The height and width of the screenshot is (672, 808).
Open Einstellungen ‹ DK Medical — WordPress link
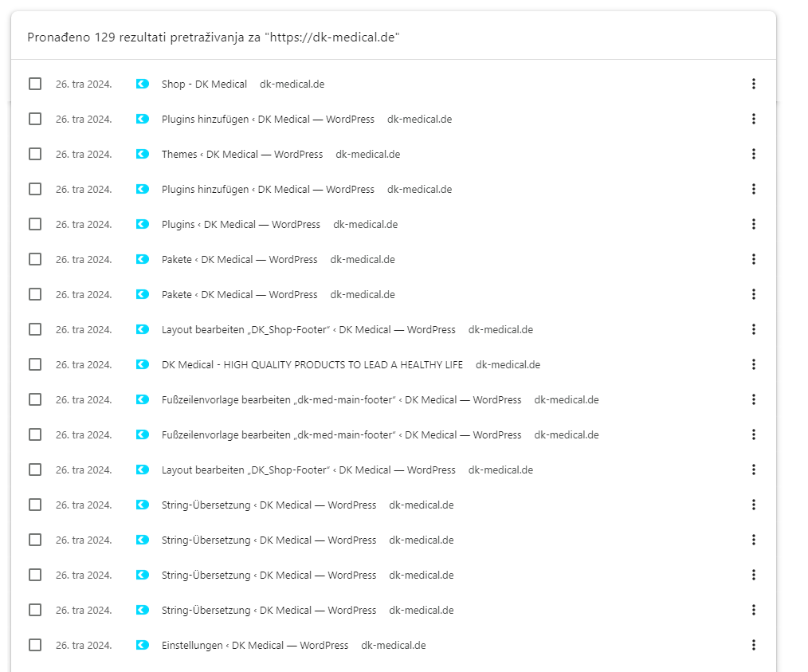tap(255, 645)
